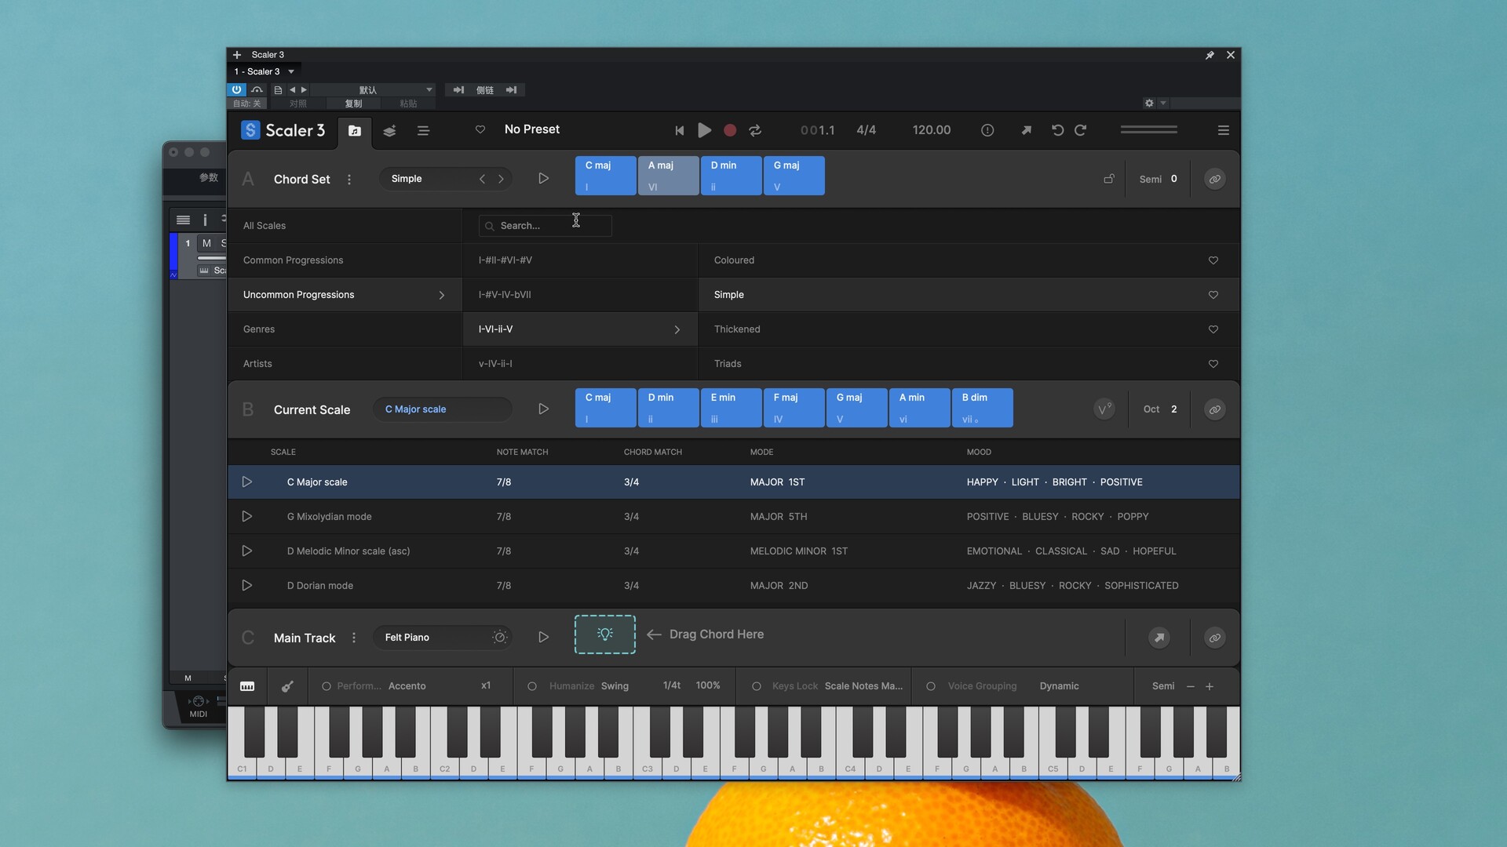Screen dimensions: 1507x847
Task: Play the Main Track section C
Action: click(543, 638)
